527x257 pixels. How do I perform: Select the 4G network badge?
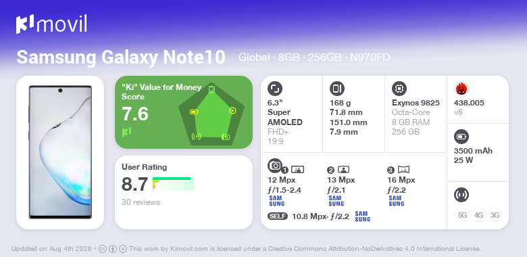478,215
